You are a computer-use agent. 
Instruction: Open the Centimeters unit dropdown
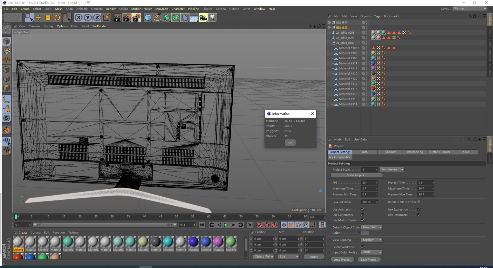click(392, 169)
